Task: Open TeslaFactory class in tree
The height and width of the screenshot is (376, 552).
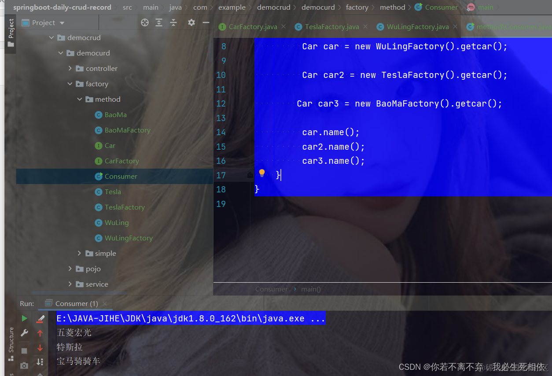Action: 125,207
